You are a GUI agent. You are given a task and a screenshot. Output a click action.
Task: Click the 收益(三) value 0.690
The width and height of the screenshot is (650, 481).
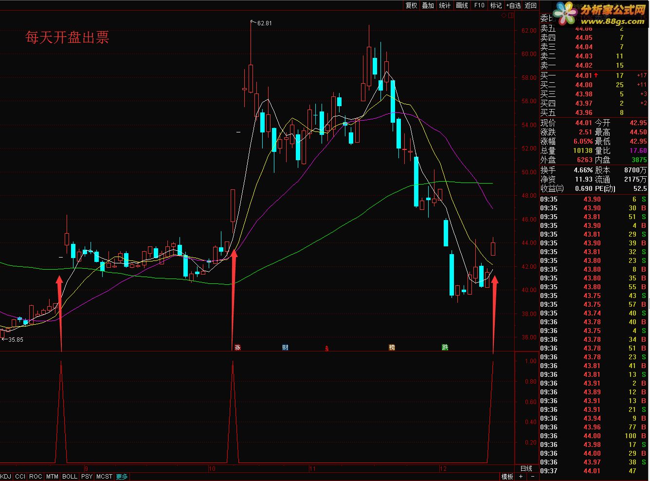click(583, 188)
